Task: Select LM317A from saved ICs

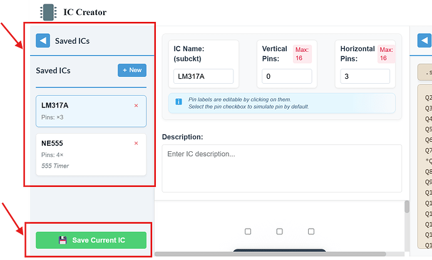Action: (x=81, y=111)
